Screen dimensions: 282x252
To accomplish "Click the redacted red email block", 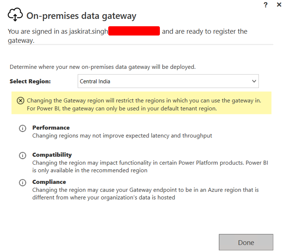I will coord(134,31).
